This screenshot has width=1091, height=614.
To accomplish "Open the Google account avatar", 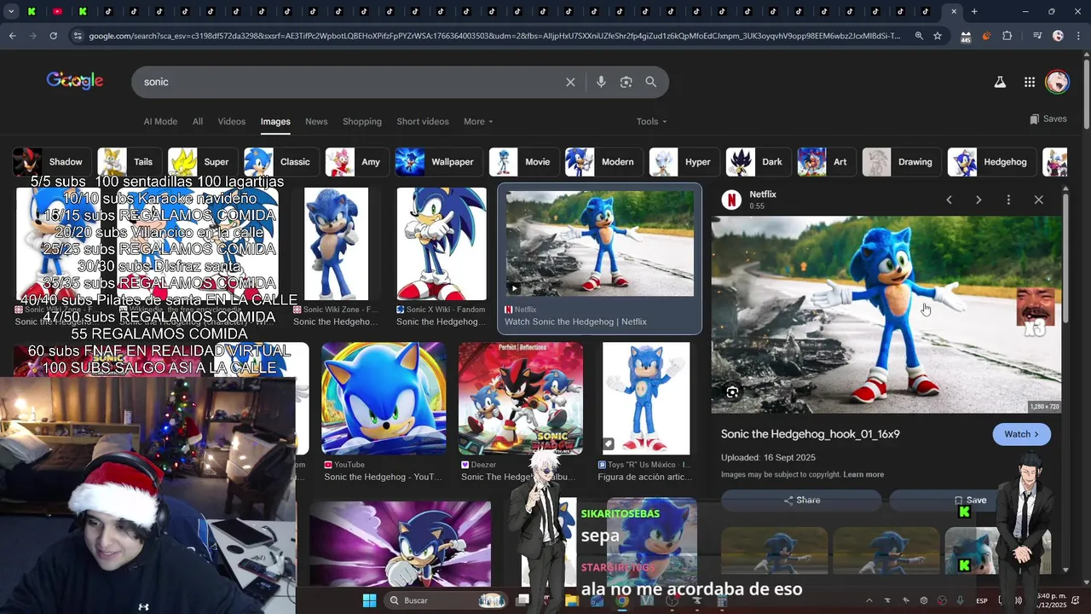I will click(1058, 82).
